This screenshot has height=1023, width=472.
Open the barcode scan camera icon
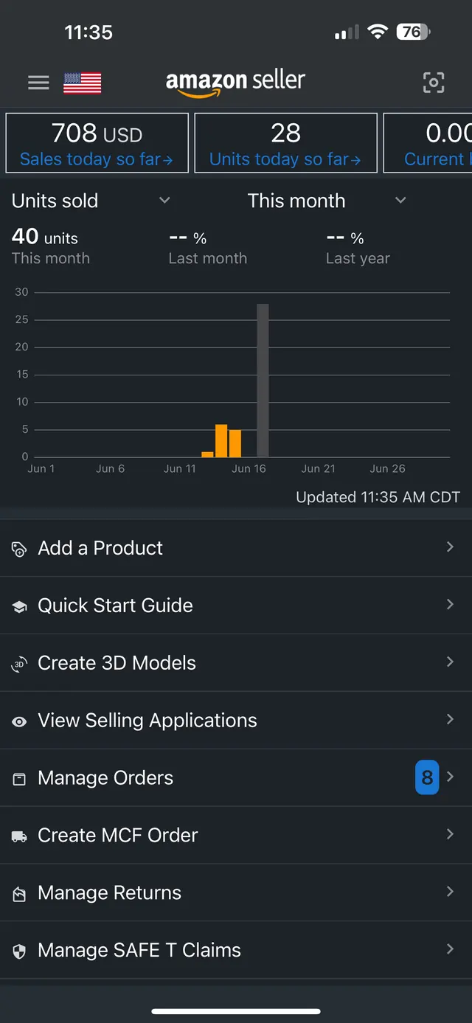pos(434,83)
